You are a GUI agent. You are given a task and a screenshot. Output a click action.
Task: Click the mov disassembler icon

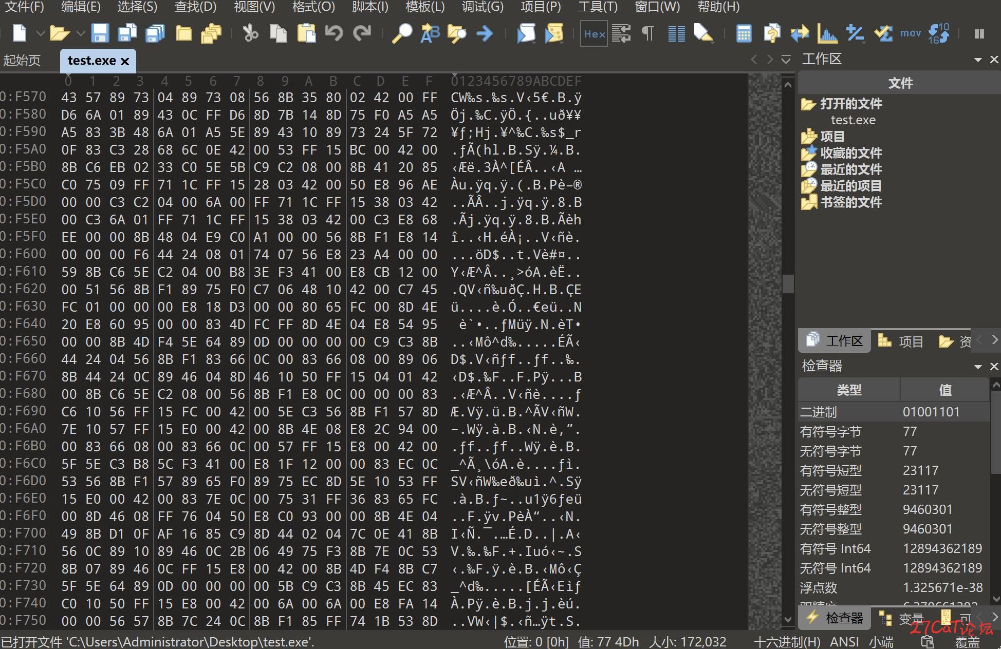(911, 34)
